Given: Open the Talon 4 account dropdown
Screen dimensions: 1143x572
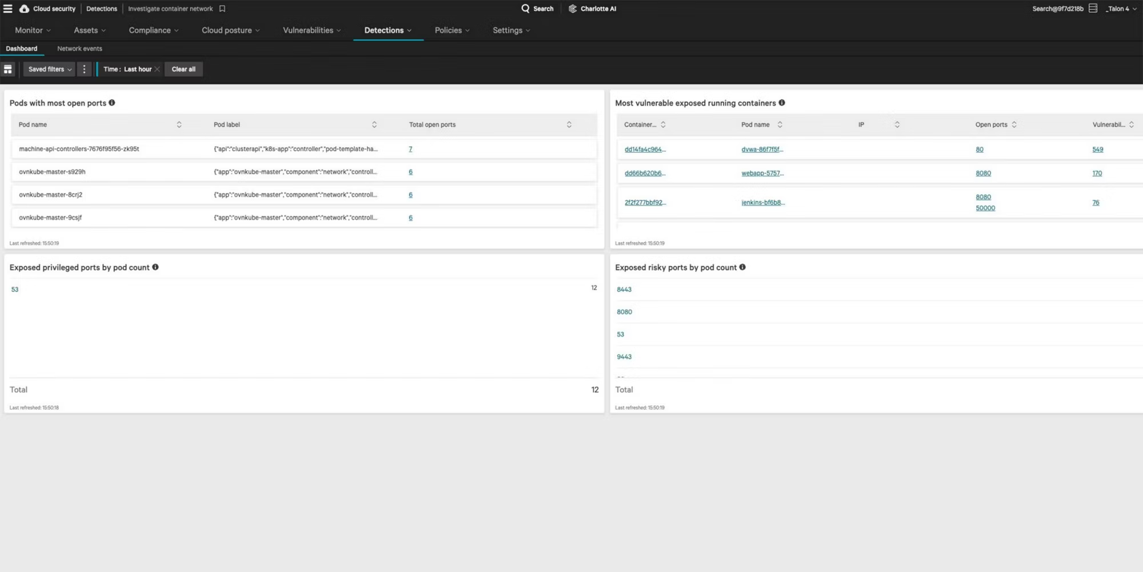Looking at the screenshot, I should tap(1120, 9).
